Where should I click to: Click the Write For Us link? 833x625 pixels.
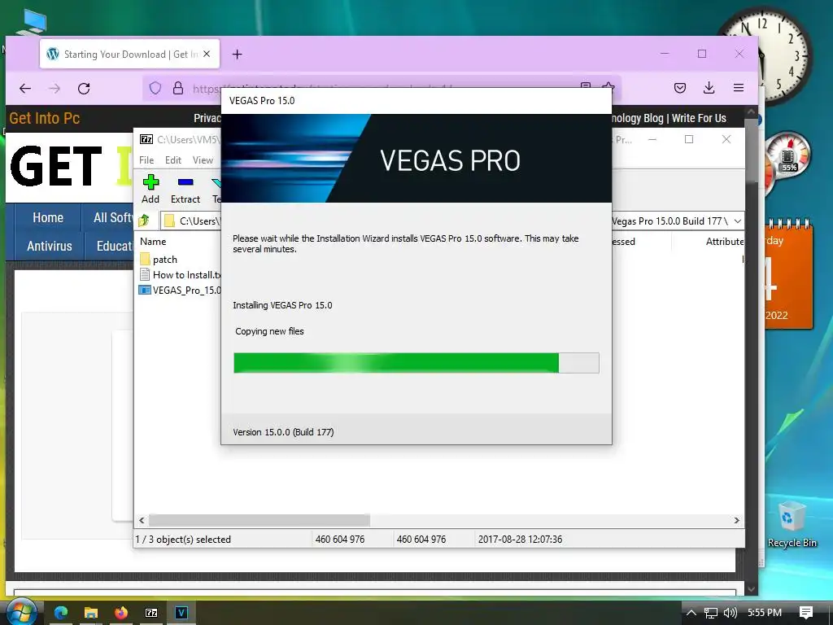tap(699, 118)
